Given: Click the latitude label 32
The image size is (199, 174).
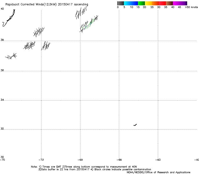Looking at the screenshot, I should (x=2, y=129).
